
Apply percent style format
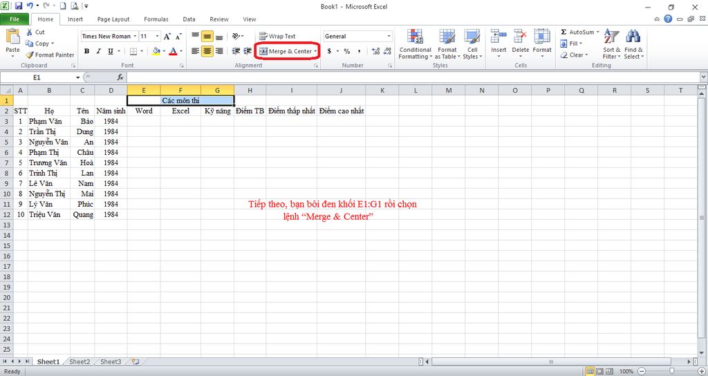pos(347,51)
